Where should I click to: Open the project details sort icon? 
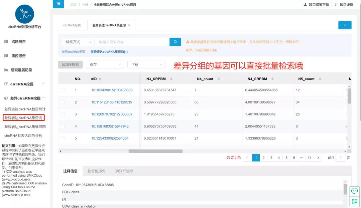point(336,5)
